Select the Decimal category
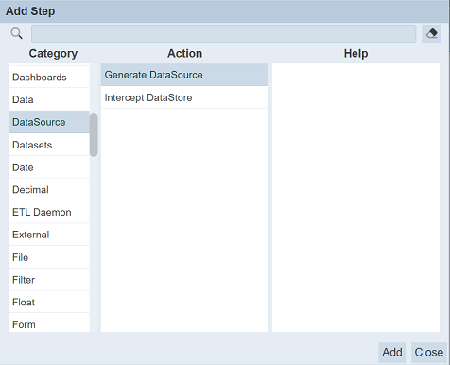 (49, 189)
